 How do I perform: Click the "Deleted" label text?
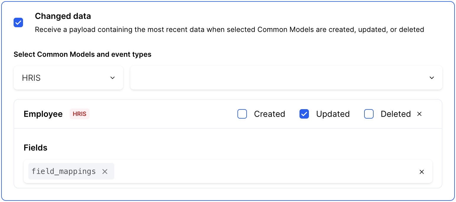[x=396, y=114]
